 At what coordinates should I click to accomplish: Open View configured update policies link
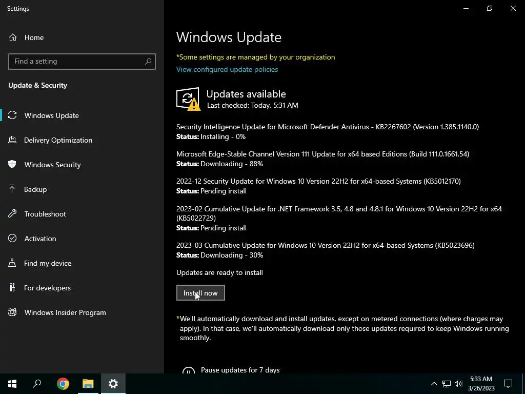[227, 69]
